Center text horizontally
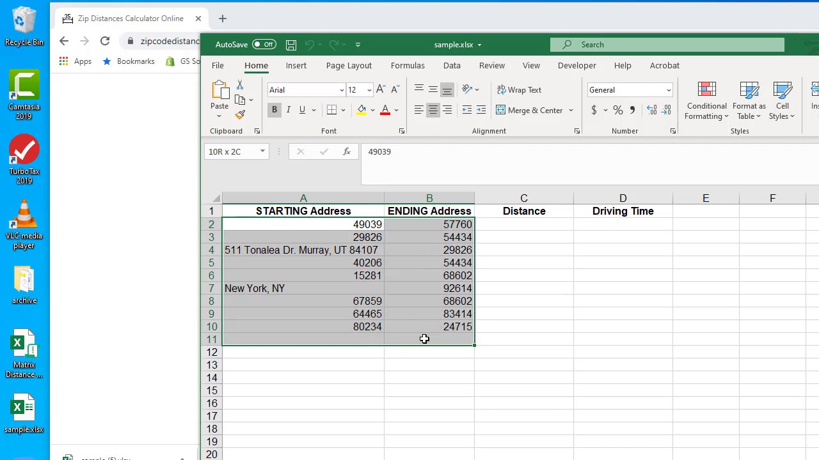 click(433, 110)
